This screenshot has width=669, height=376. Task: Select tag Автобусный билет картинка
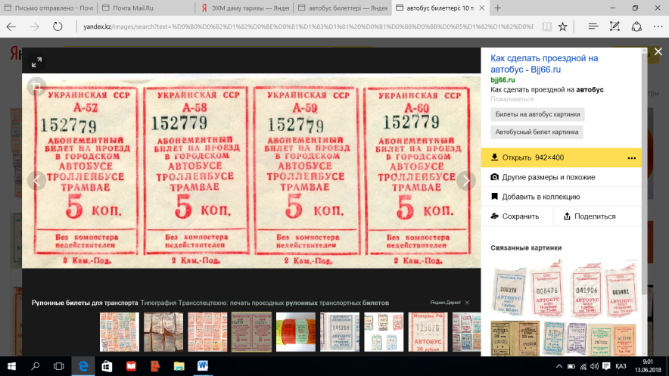[537, 132]
